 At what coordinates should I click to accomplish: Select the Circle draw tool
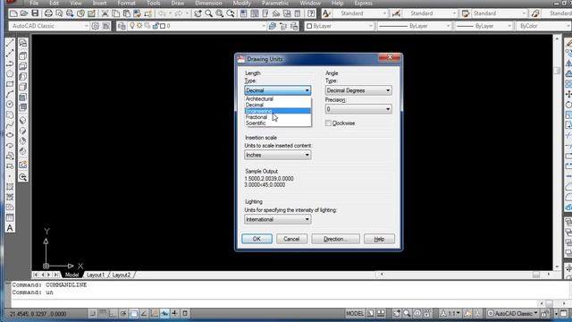(10, 105)
